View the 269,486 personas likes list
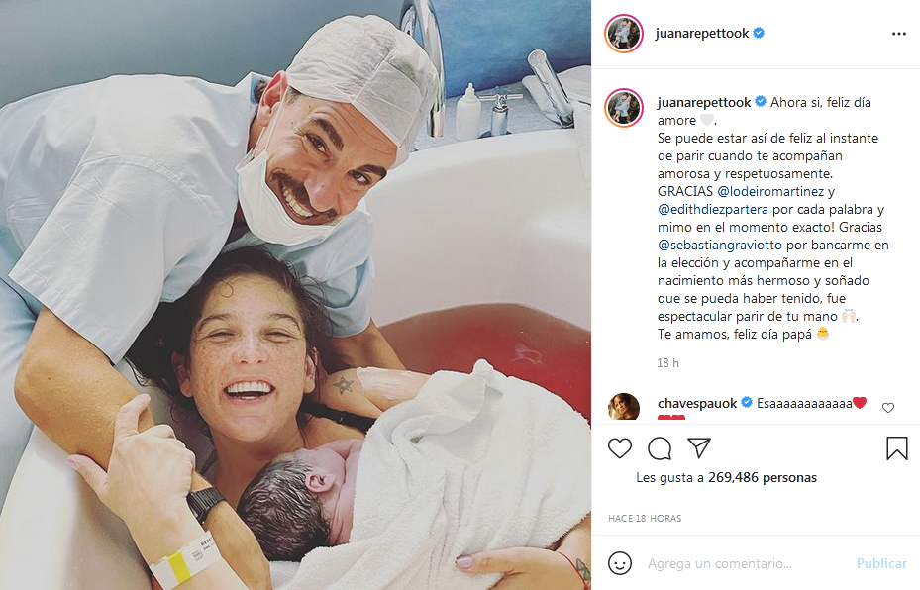 click(763, 477)
